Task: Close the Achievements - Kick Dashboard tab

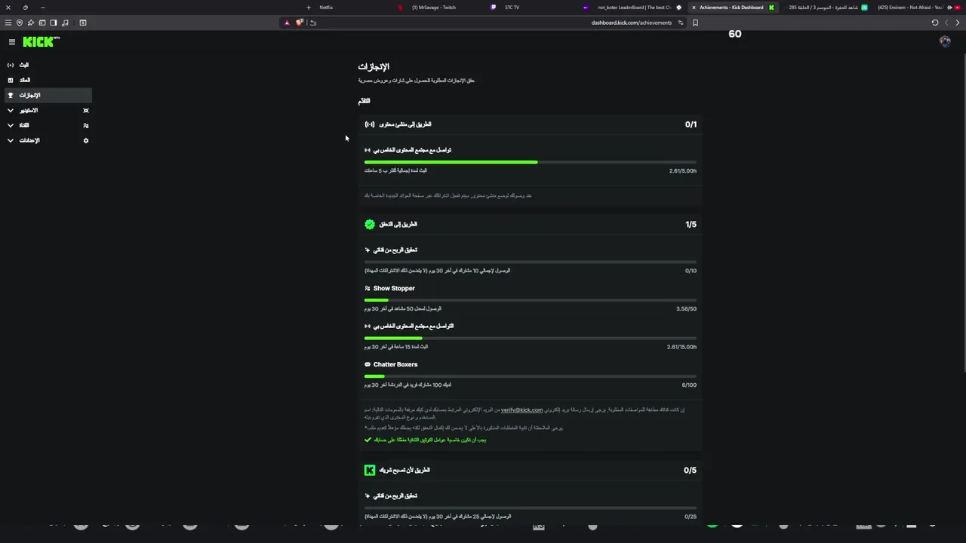Action: (694, 8)
